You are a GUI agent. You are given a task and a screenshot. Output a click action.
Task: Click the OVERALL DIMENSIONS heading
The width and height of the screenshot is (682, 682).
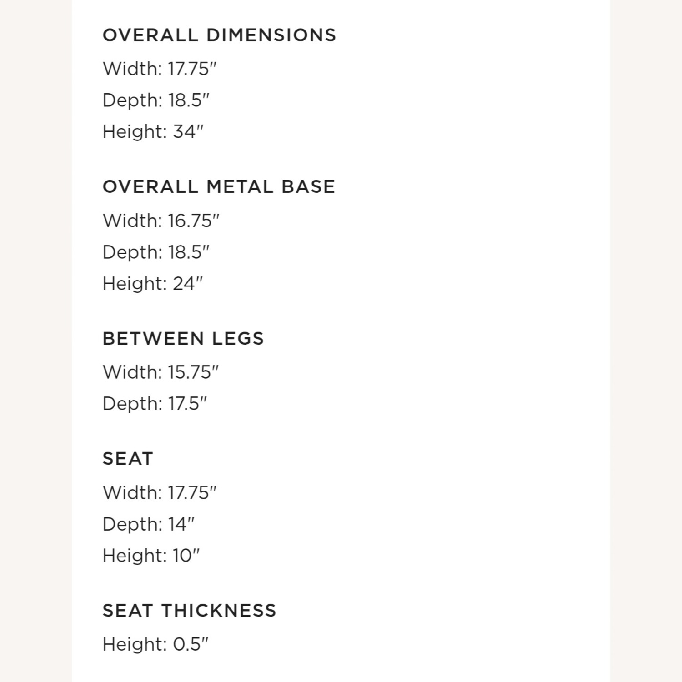point(219,35)
